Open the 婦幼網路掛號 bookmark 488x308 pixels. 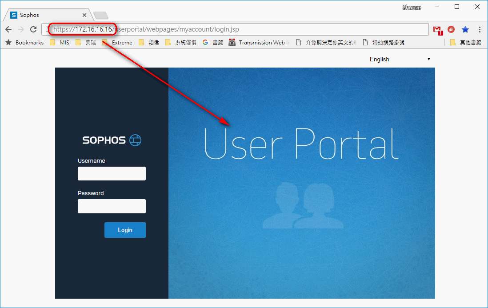pos(384,42)
